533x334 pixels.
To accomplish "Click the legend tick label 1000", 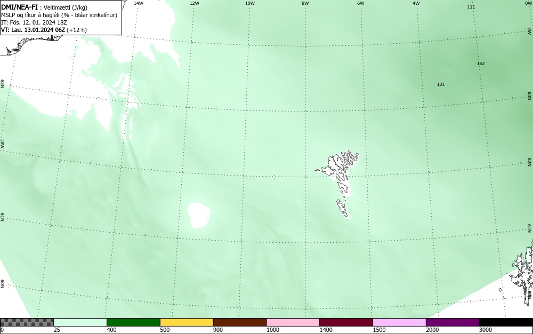I will [x=272, y=330].
